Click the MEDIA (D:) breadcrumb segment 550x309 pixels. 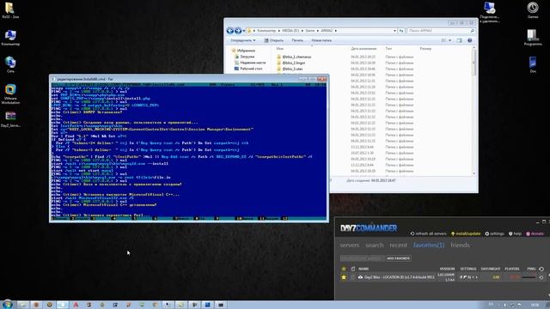tap(290, 31)
